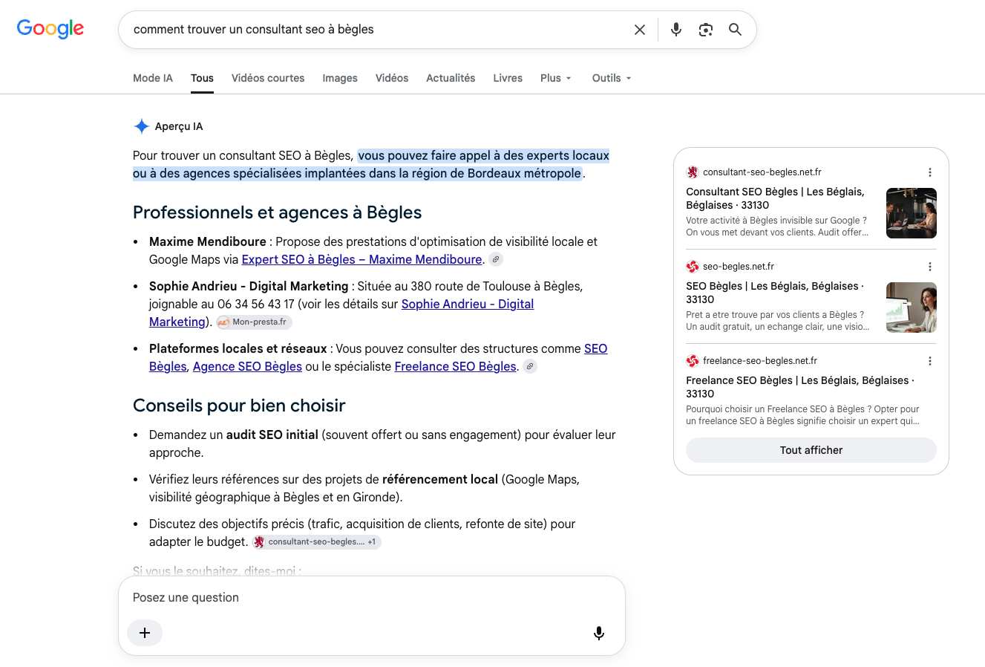985x667 pixels.
Task: Click Plateformes locales et réseaux text
Action: pyautogui.click(x=238, y=349)
